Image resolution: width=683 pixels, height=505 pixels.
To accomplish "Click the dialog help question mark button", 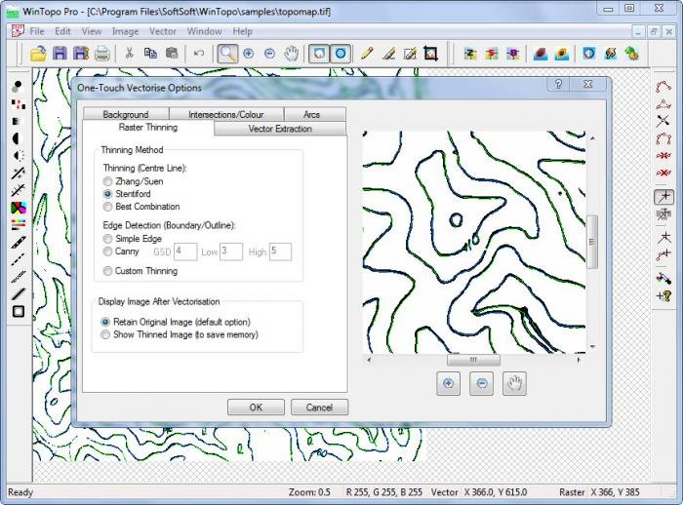I will 559,84.
